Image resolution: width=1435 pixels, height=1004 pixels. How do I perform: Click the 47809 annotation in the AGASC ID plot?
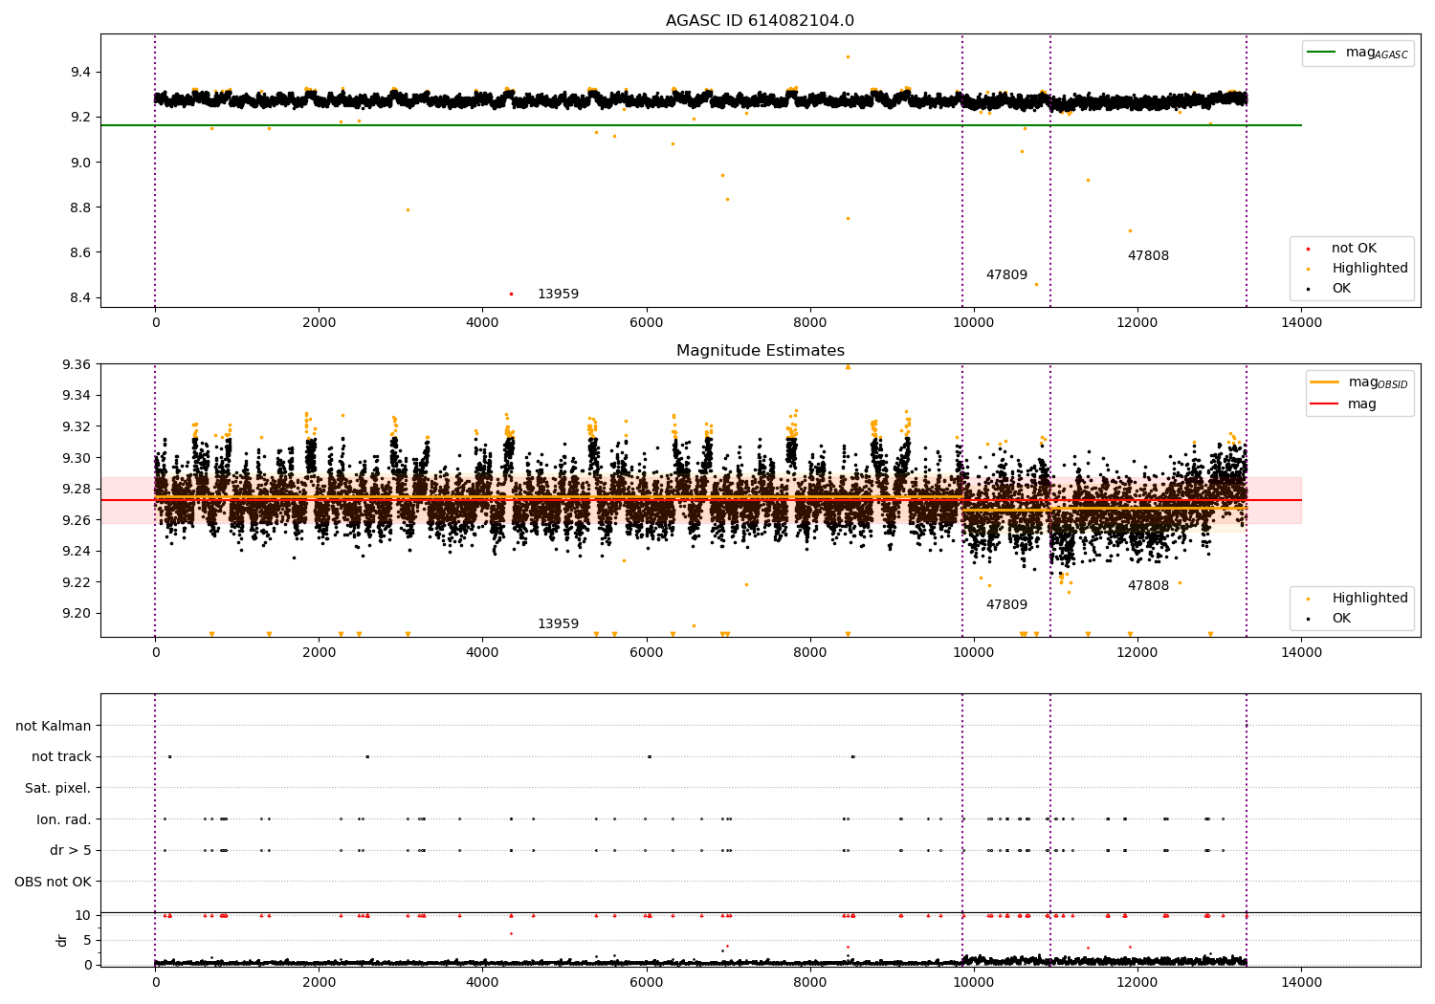[x=1006, y=275]
